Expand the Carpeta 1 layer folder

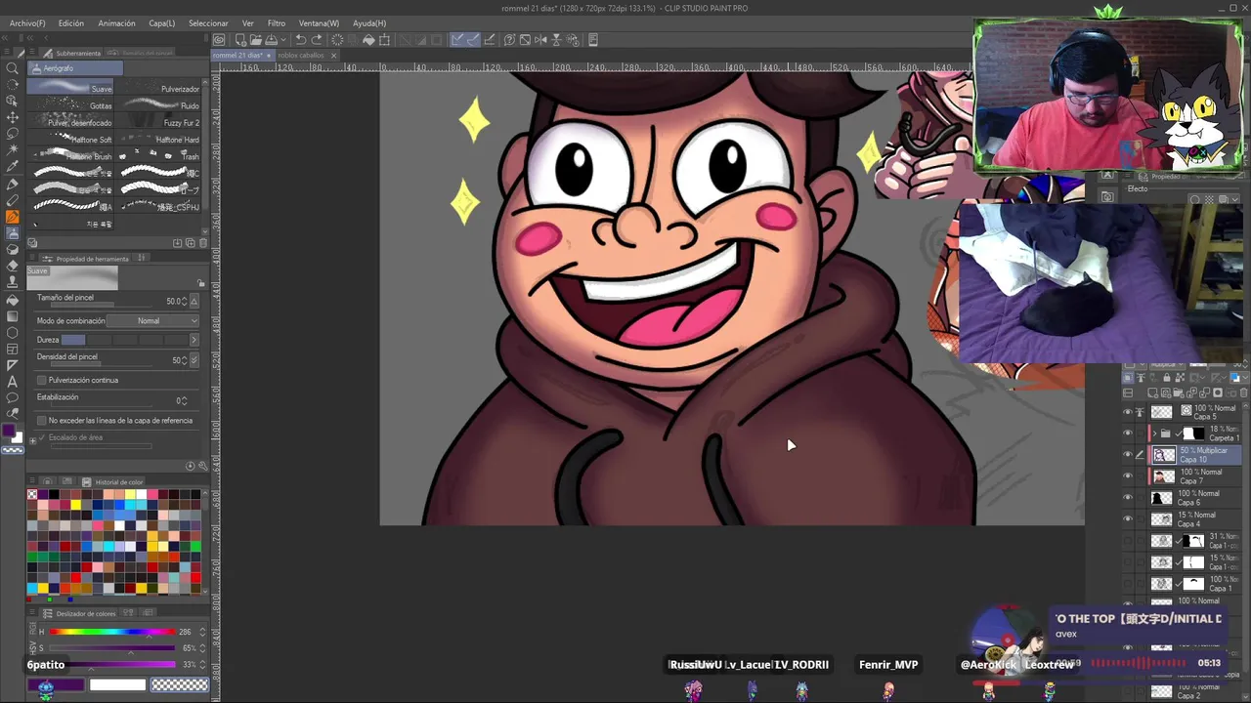[x=1153, y=434]
